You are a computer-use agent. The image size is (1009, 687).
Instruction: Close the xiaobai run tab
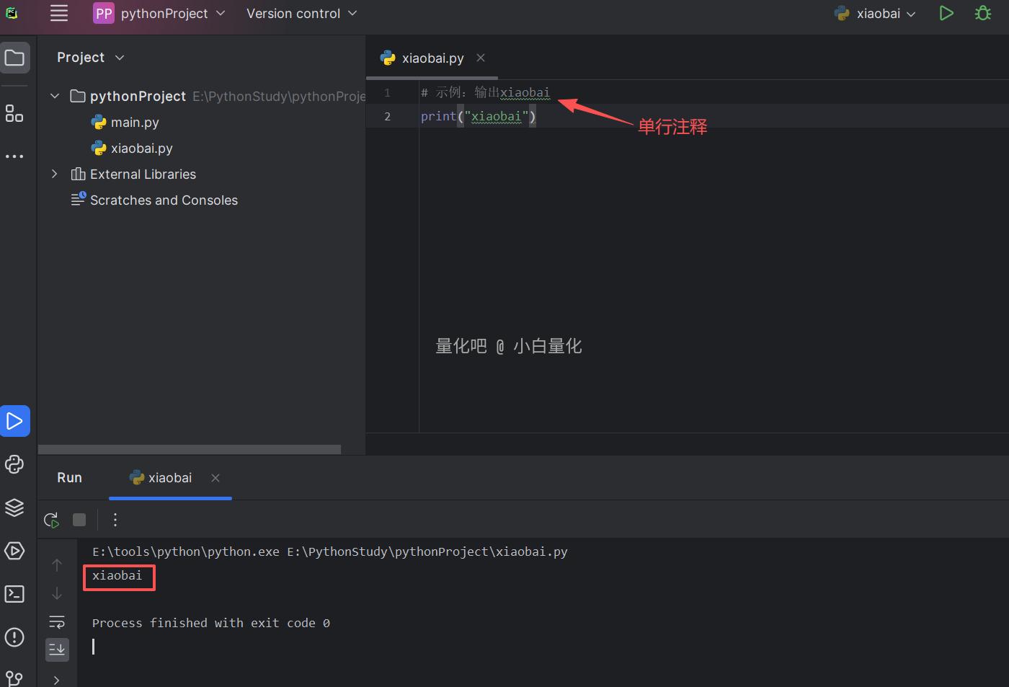click(x=215, y=478)
